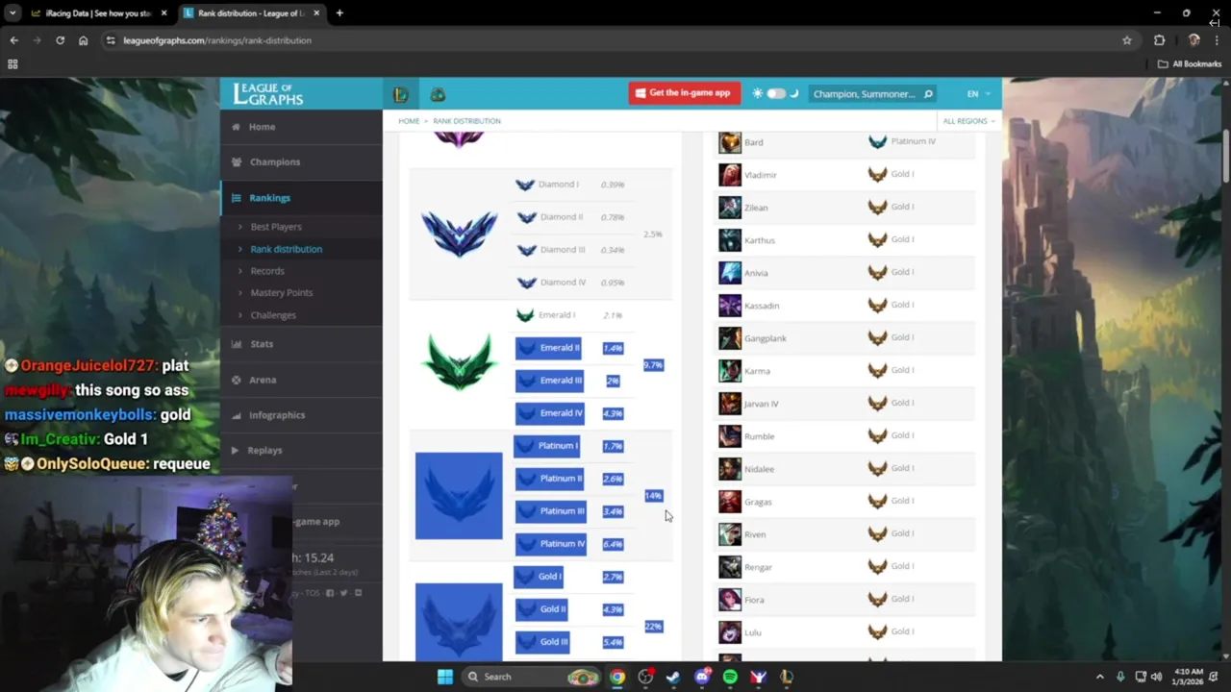The width and height of the screenshot is (1231, 692).
Task: Click the Zilean champion icon
Action: tap(730, 208)
